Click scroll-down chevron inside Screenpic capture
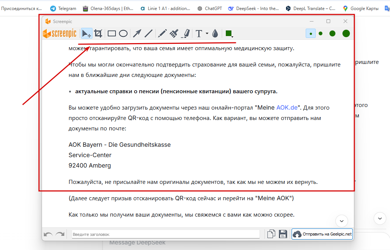 pos(342,221)
